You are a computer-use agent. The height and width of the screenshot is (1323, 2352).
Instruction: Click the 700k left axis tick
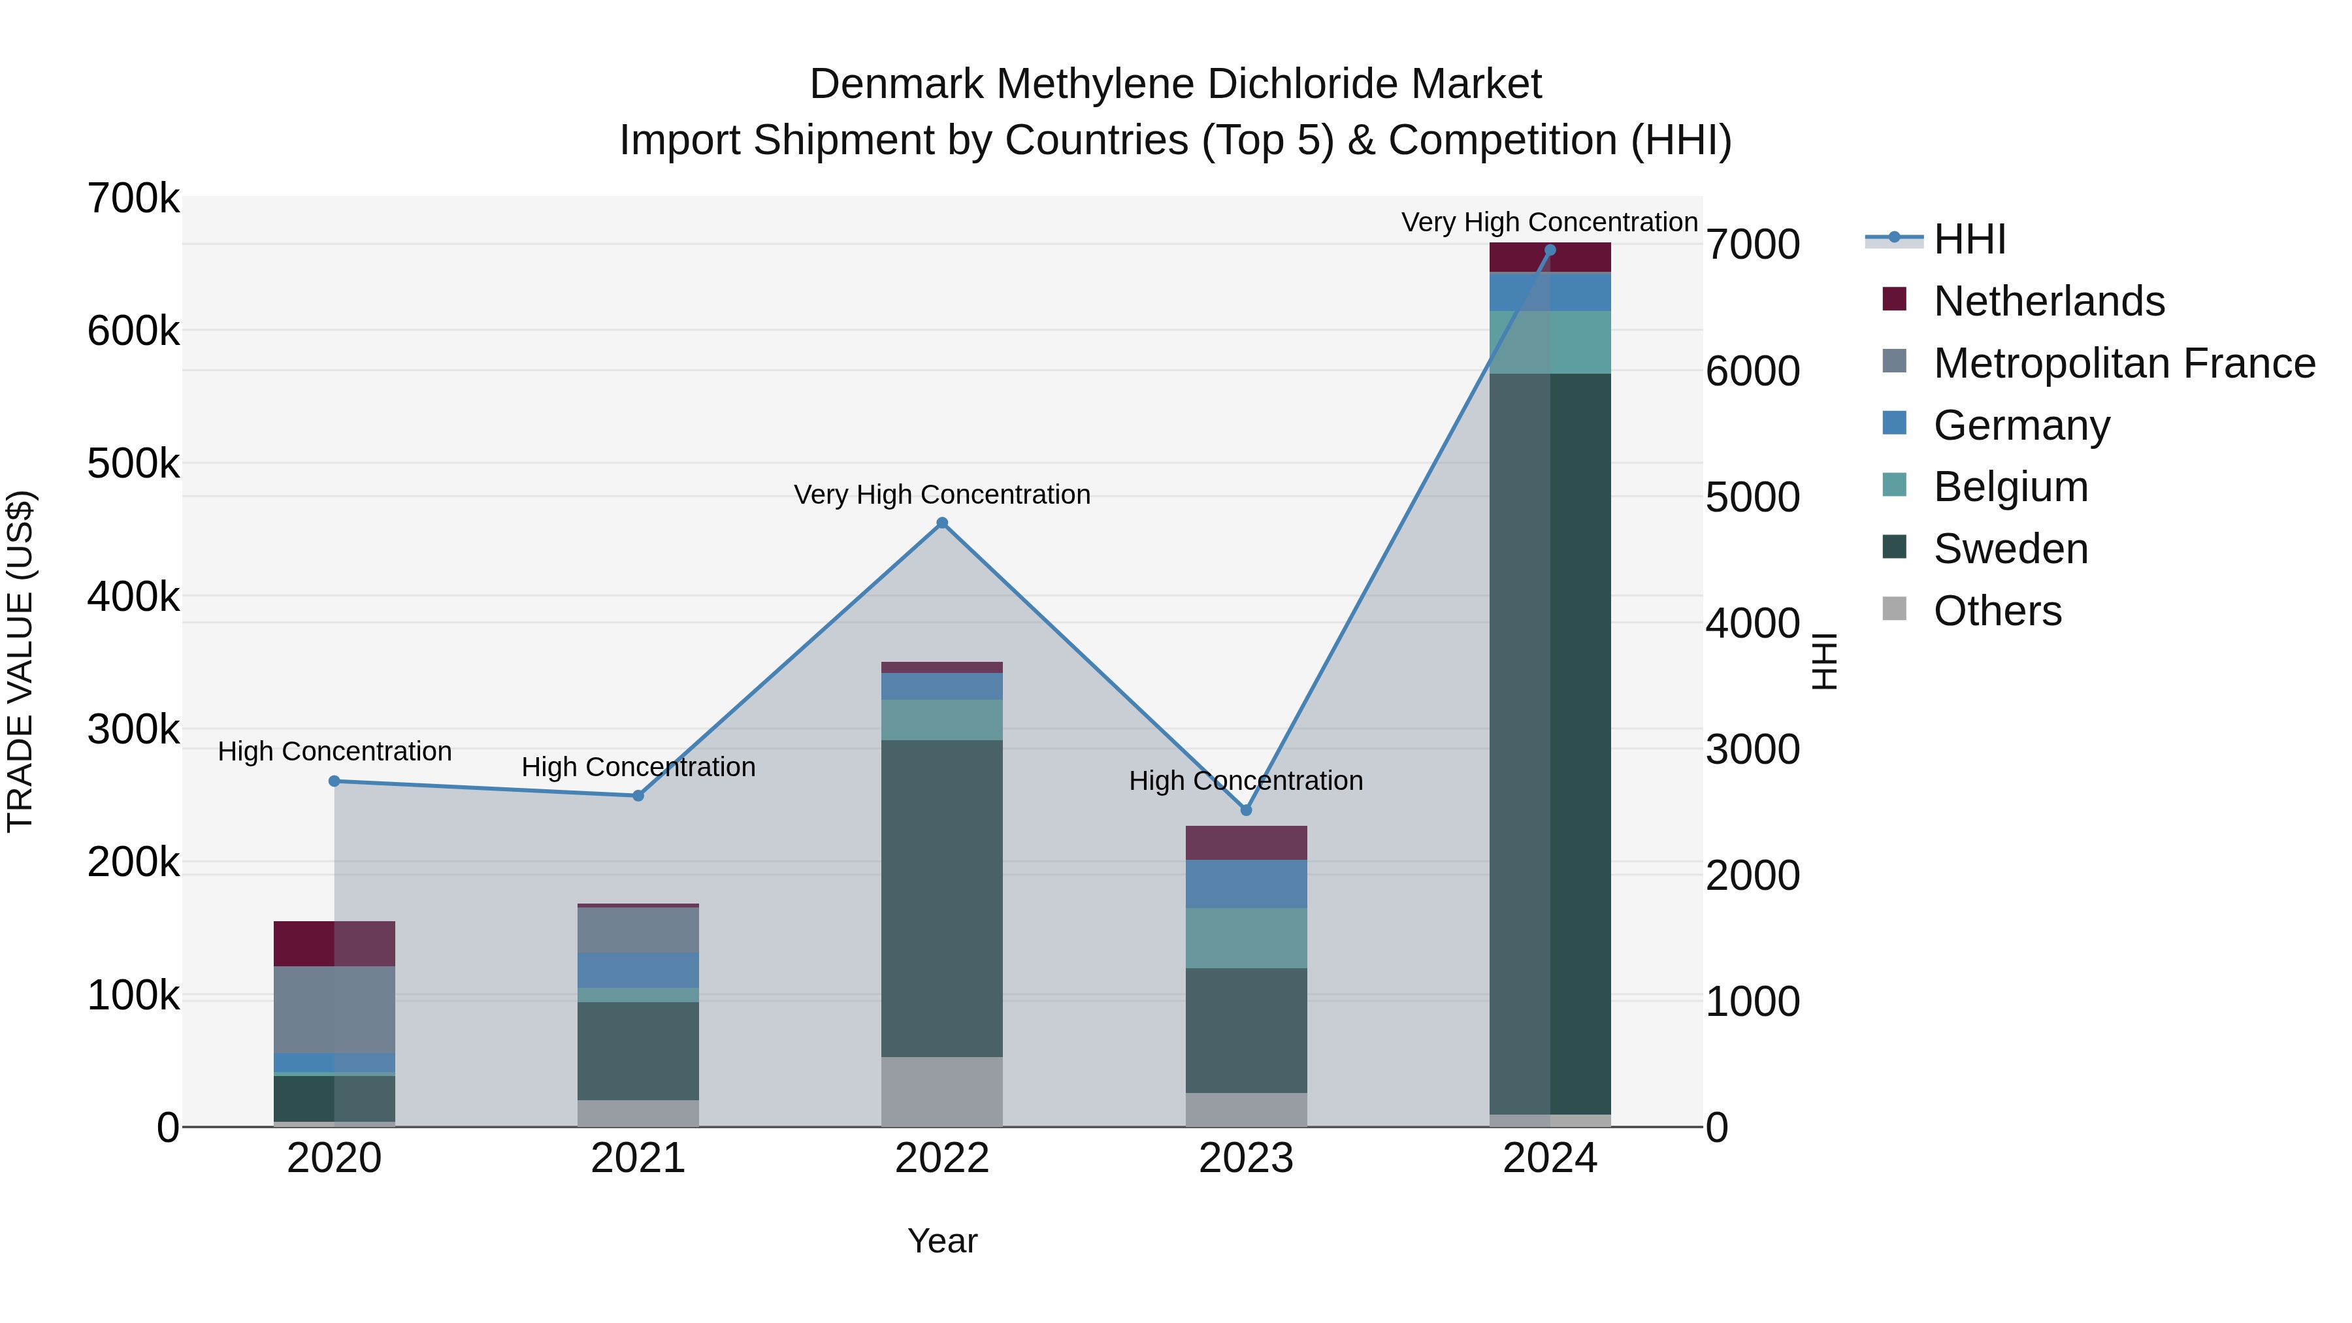click(133, 198)
